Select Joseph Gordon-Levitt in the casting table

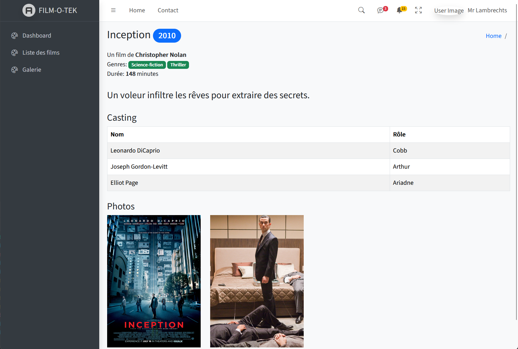click(x=139, y=167)
